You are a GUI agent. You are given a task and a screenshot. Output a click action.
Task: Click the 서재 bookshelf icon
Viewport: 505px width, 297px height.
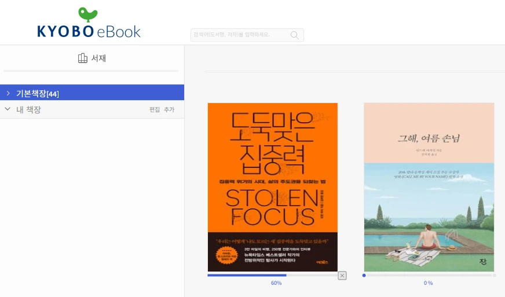[82, 58]
